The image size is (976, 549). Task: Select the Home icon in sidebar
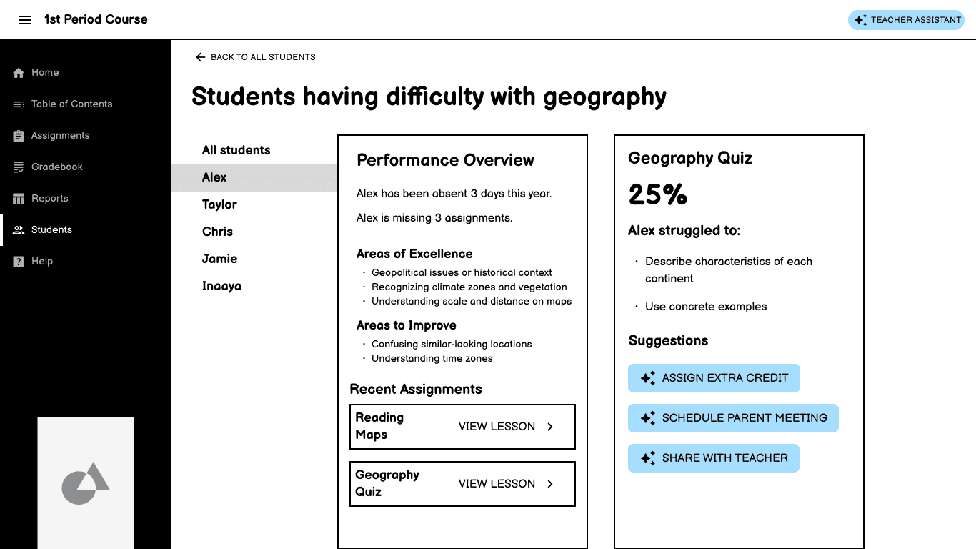click(x=17, y=72)
